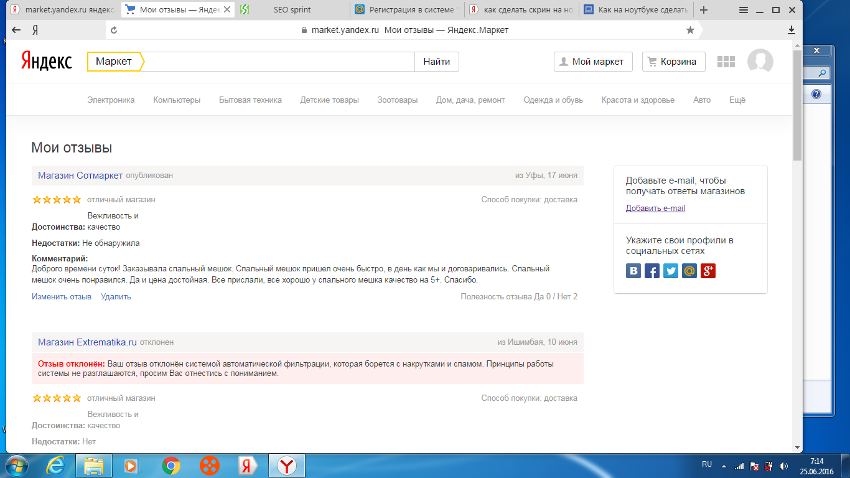Close the Мои отзывы tab
This screenshot has height=478, width=850.
(x=227, y=10)
